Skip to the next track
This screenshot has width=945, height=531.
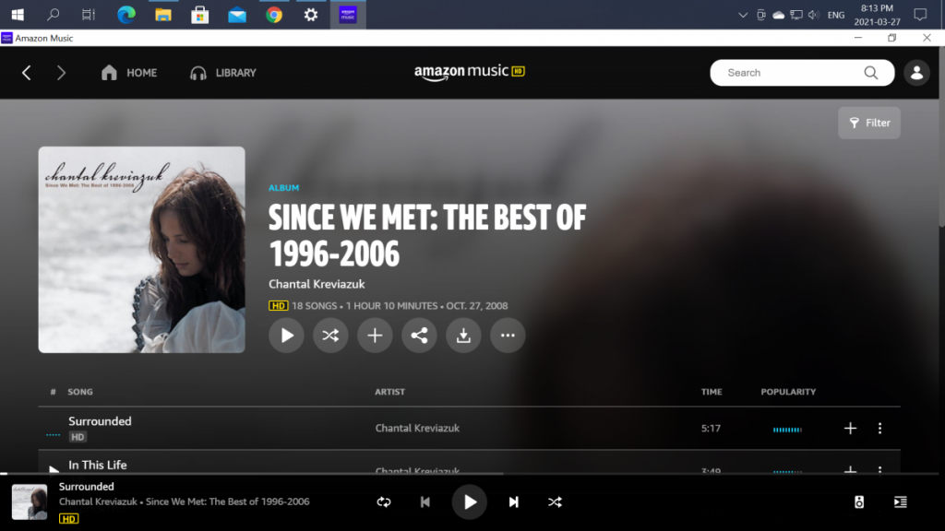click(x=513, y=502)
